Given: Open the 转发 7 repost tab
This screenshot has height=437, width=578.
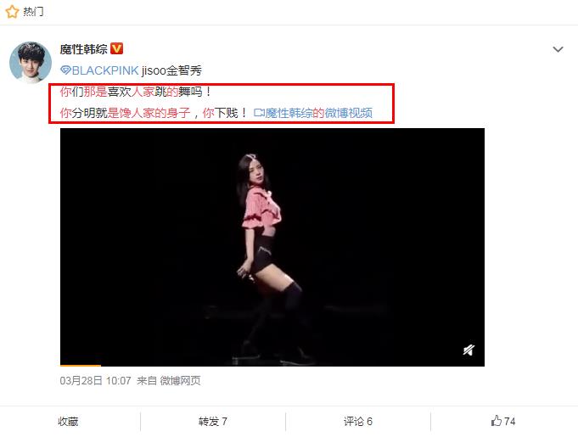Looking at the screenshot, I should click(213, 421).
